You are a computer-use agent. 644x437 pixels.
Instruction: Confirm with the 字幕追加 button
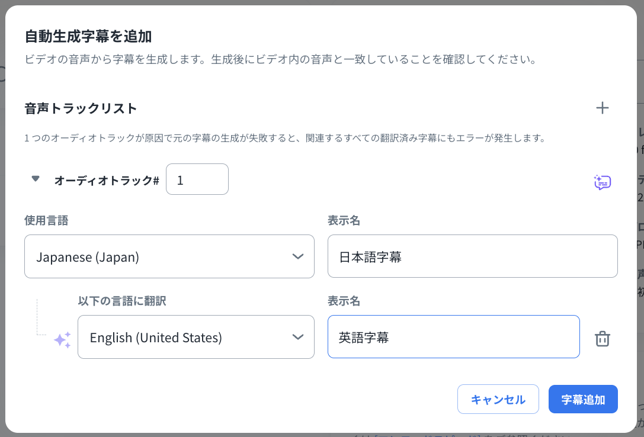[583, 399]
